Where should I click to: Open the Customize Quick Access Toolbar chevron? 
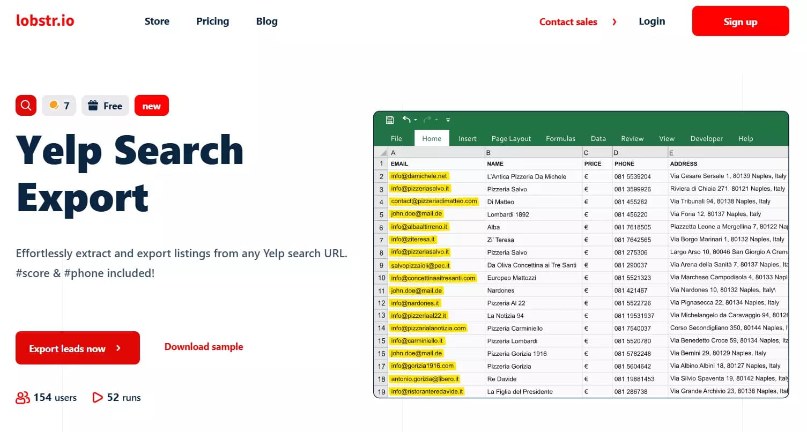[448, 120]
